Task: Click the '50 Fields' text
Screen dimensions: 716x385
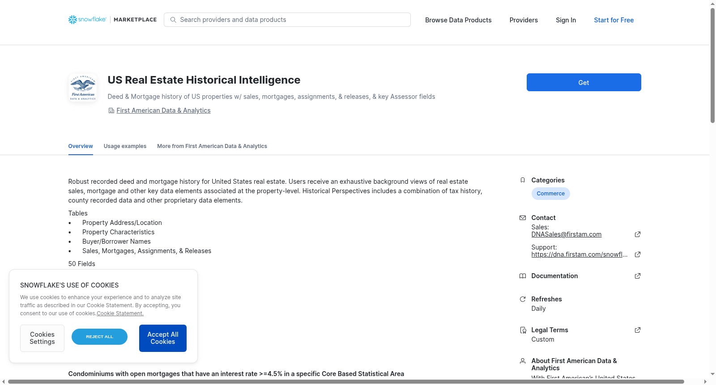Action: tap(82, 264)
